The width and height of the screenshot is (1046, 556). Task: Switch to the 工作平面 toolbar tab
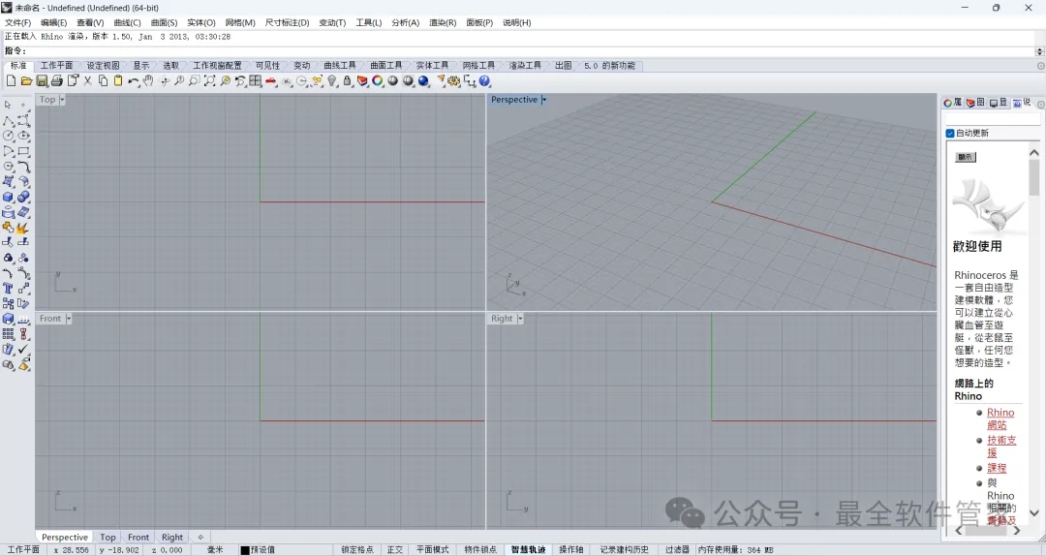(x=57, y=66)
